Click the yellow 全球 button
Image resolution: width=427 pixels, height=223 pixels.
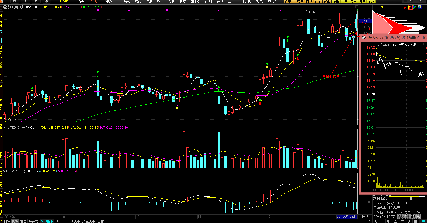point(371,1)
